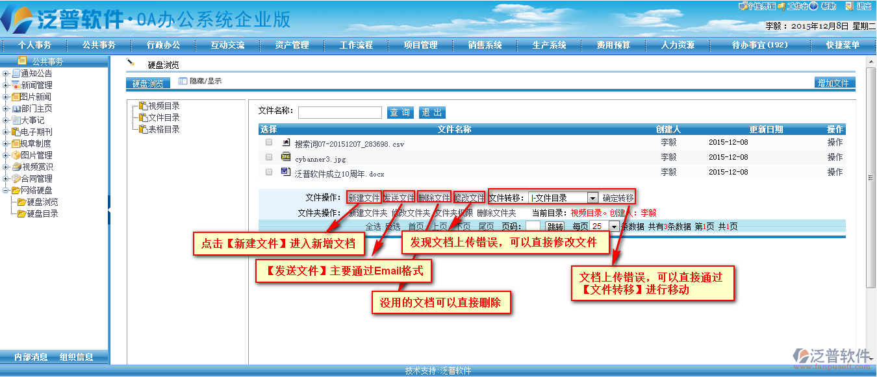Click the 大事记 icon in the sidebar
Image resolution: width=877 pixels, height=377 pixels.
(x=16, y=120)
